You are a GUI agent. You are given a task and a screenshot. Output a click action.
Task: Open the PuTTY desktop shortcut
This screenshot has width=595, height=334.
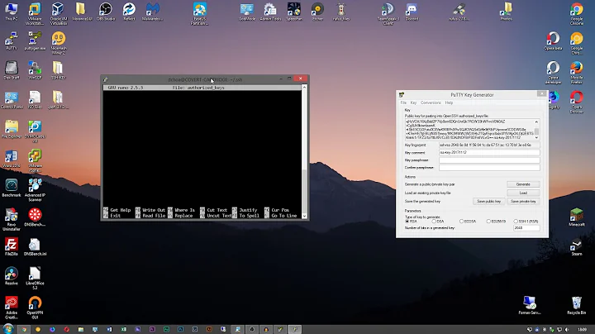coord(12,40)
